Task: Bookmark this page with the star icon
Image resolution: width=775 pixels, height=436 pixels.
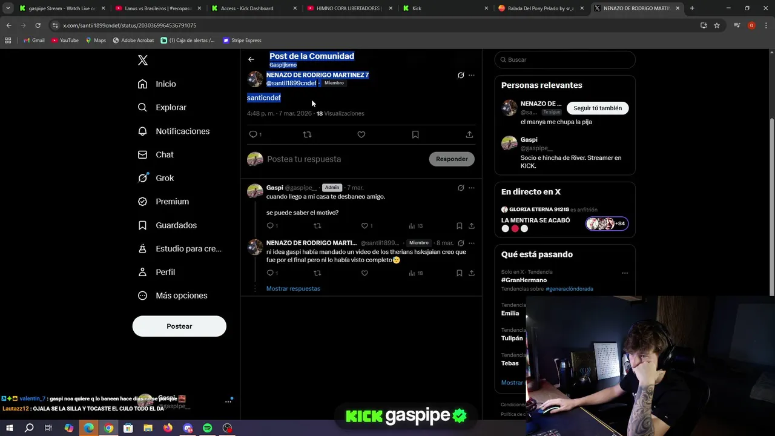Action: [717, 25]
